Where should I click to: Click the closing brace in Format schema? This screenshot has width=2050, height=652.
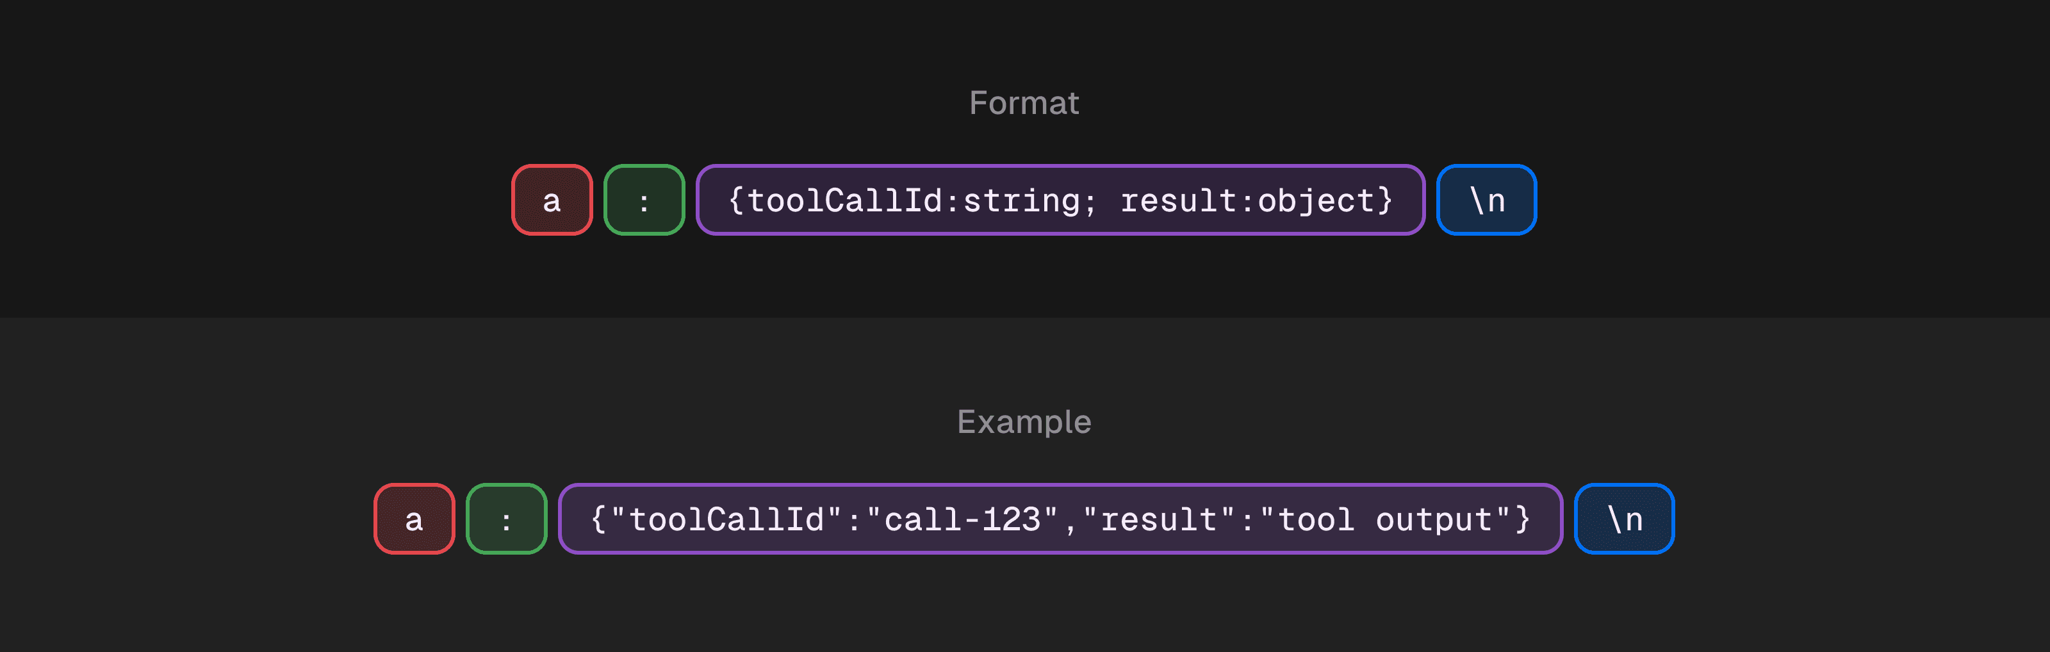click(x=1384, y=200)
